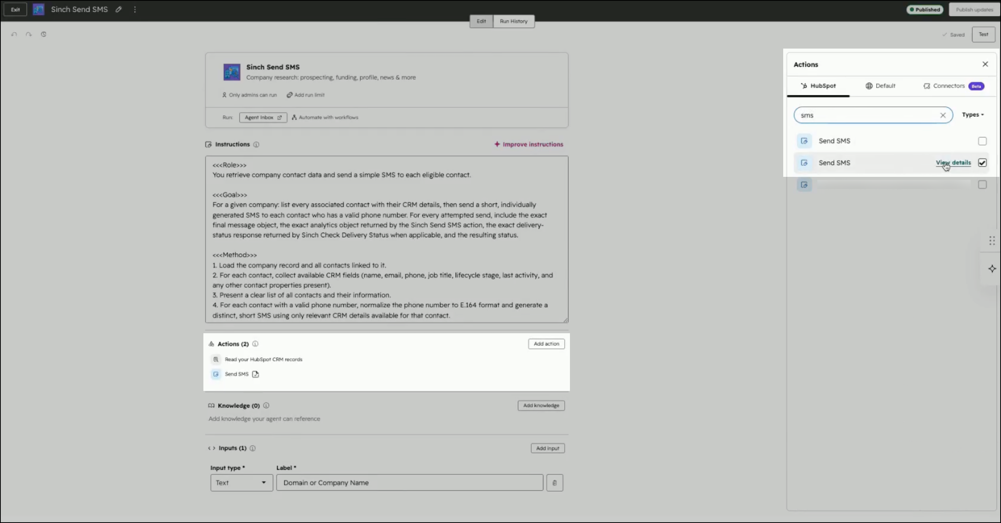Click Automate with workflows link
Viewport: 1001px width, 523px height.
click(325, 117)
